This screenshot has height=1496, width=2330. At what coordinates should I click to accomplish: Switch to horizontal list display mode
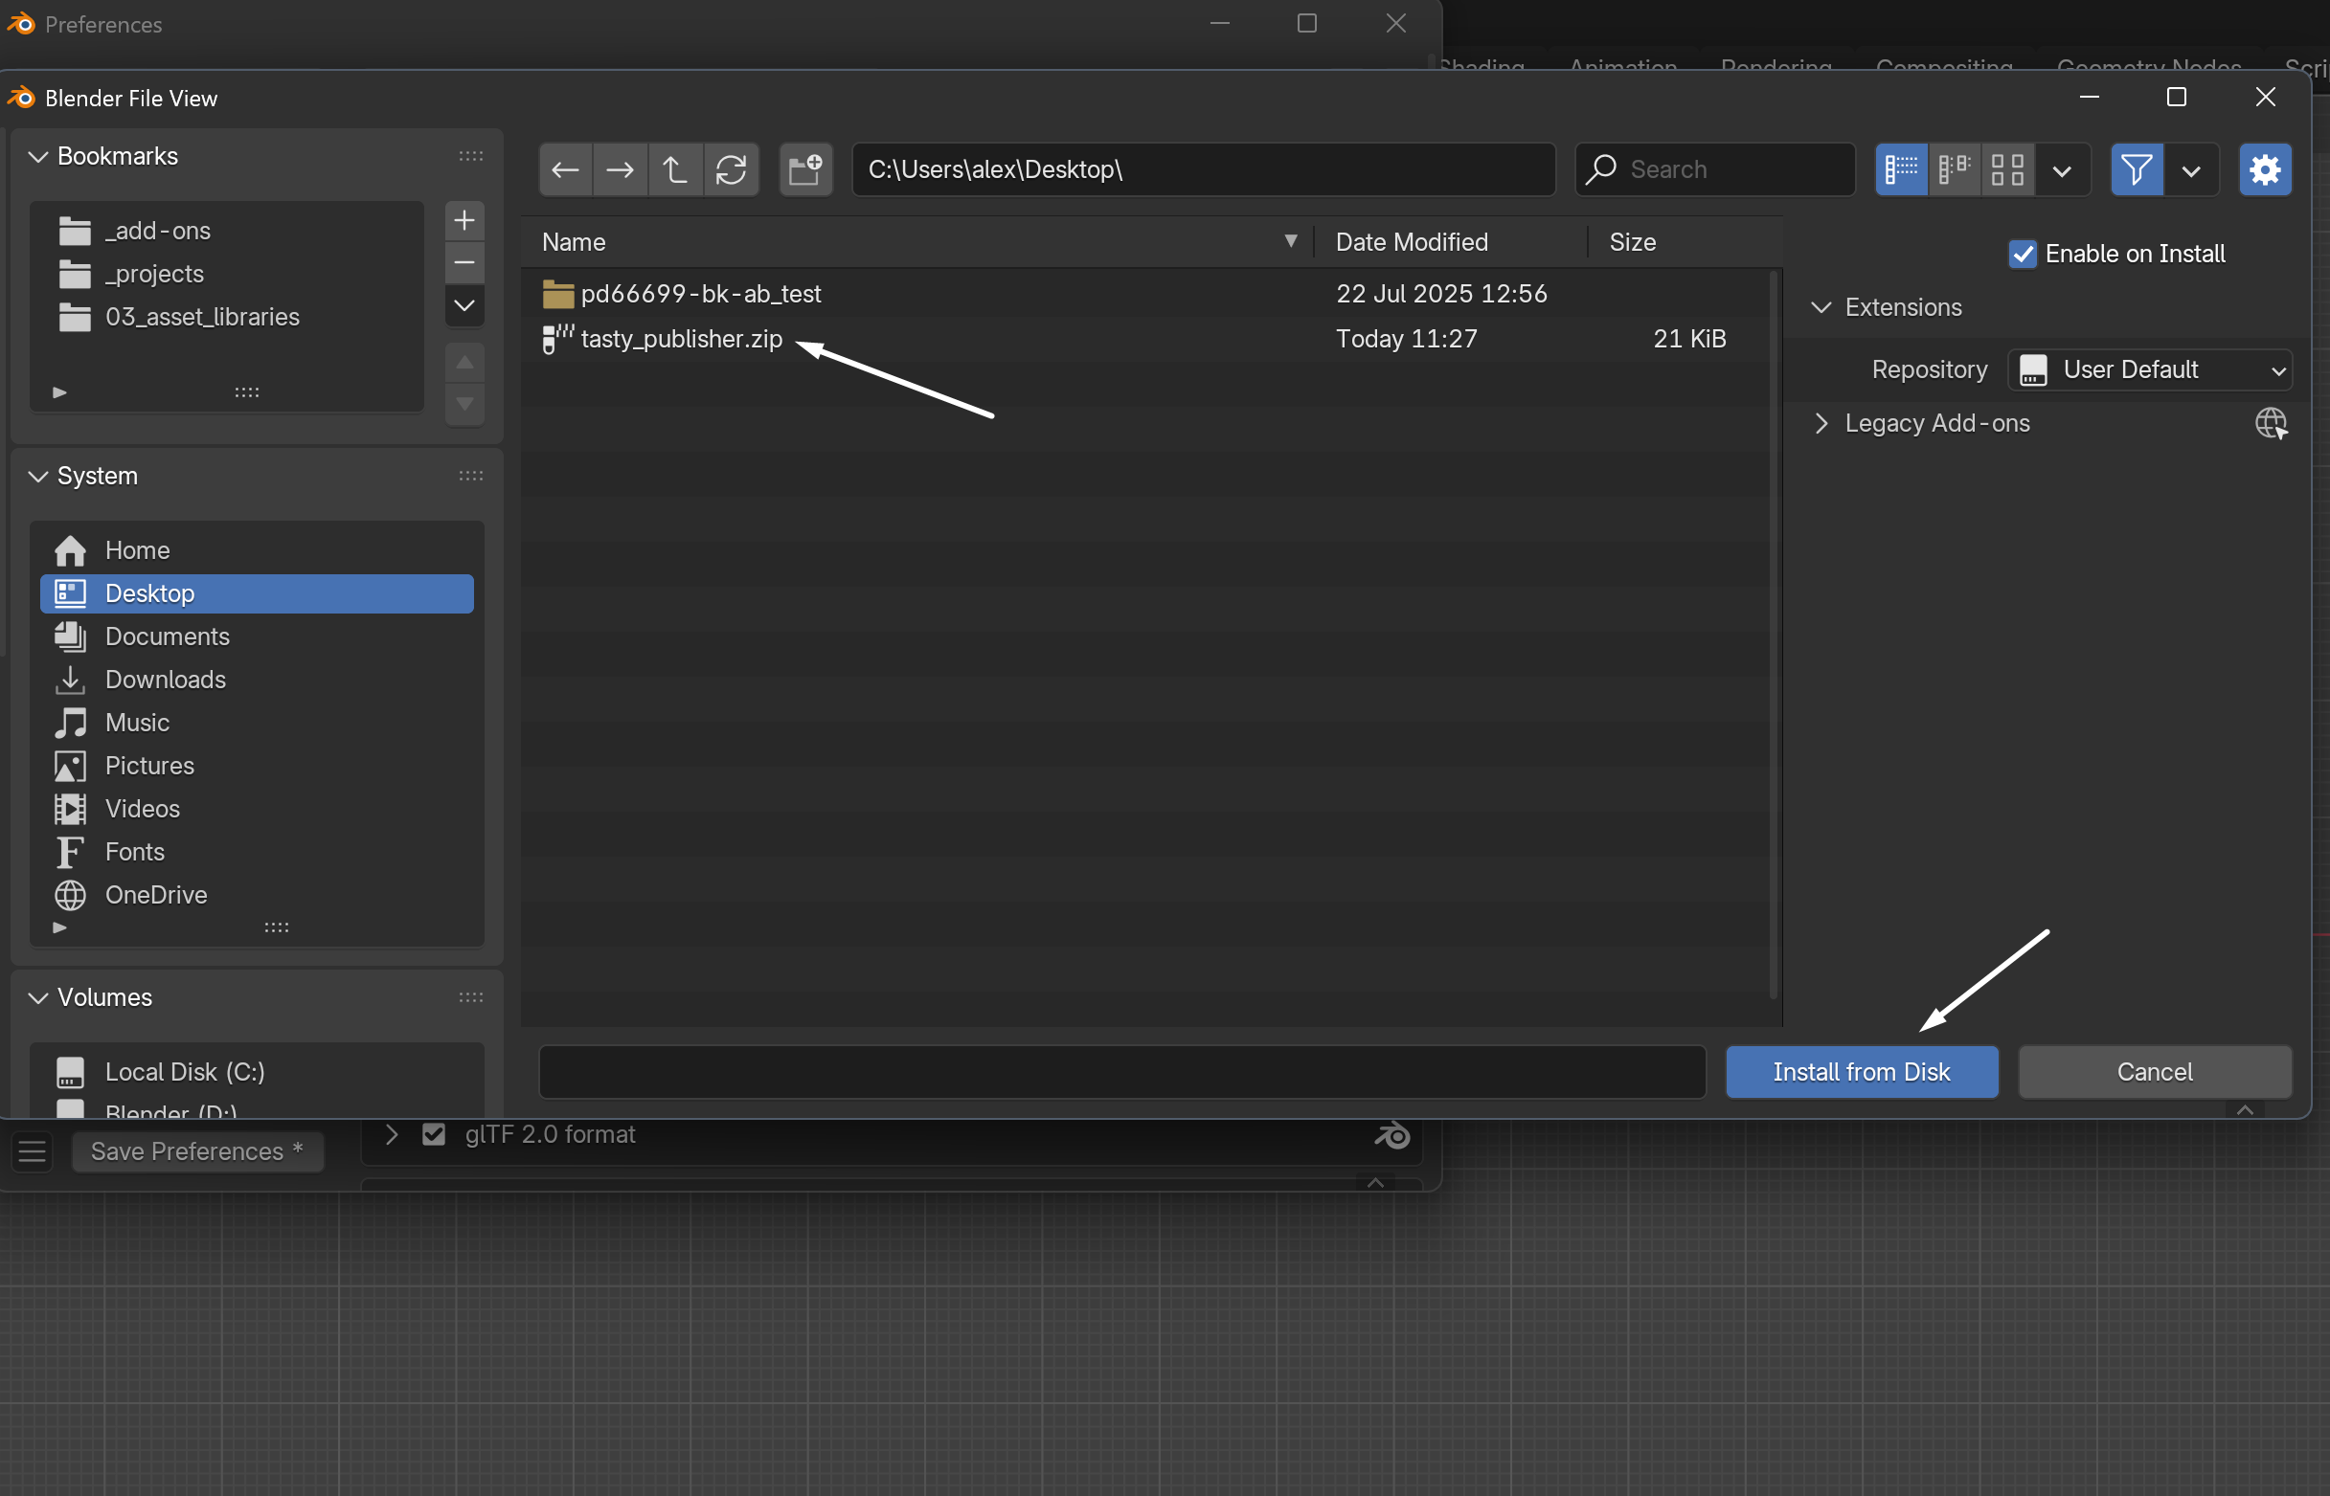[1954, 170]
